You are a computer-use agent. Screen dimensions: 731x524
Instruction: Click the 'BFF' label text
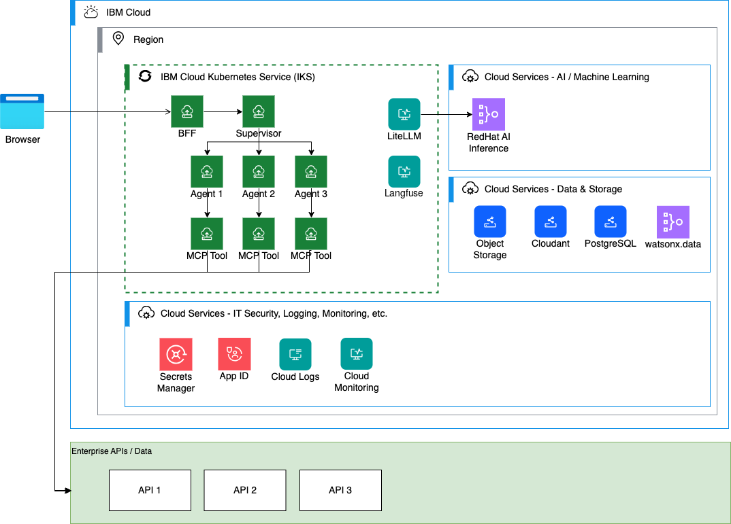click(x=187, y=133)
